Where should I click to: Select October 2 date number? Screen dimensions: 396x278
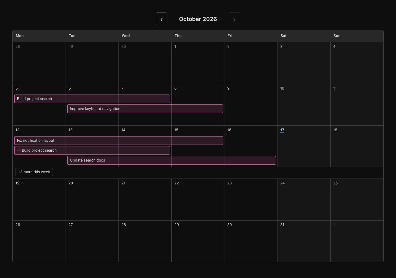click(228, 47)
